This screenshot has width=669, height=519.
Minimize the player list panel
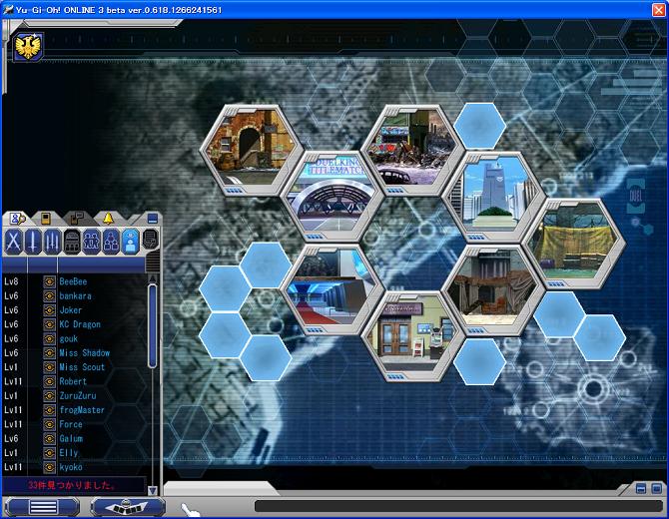tap(153, 219)
